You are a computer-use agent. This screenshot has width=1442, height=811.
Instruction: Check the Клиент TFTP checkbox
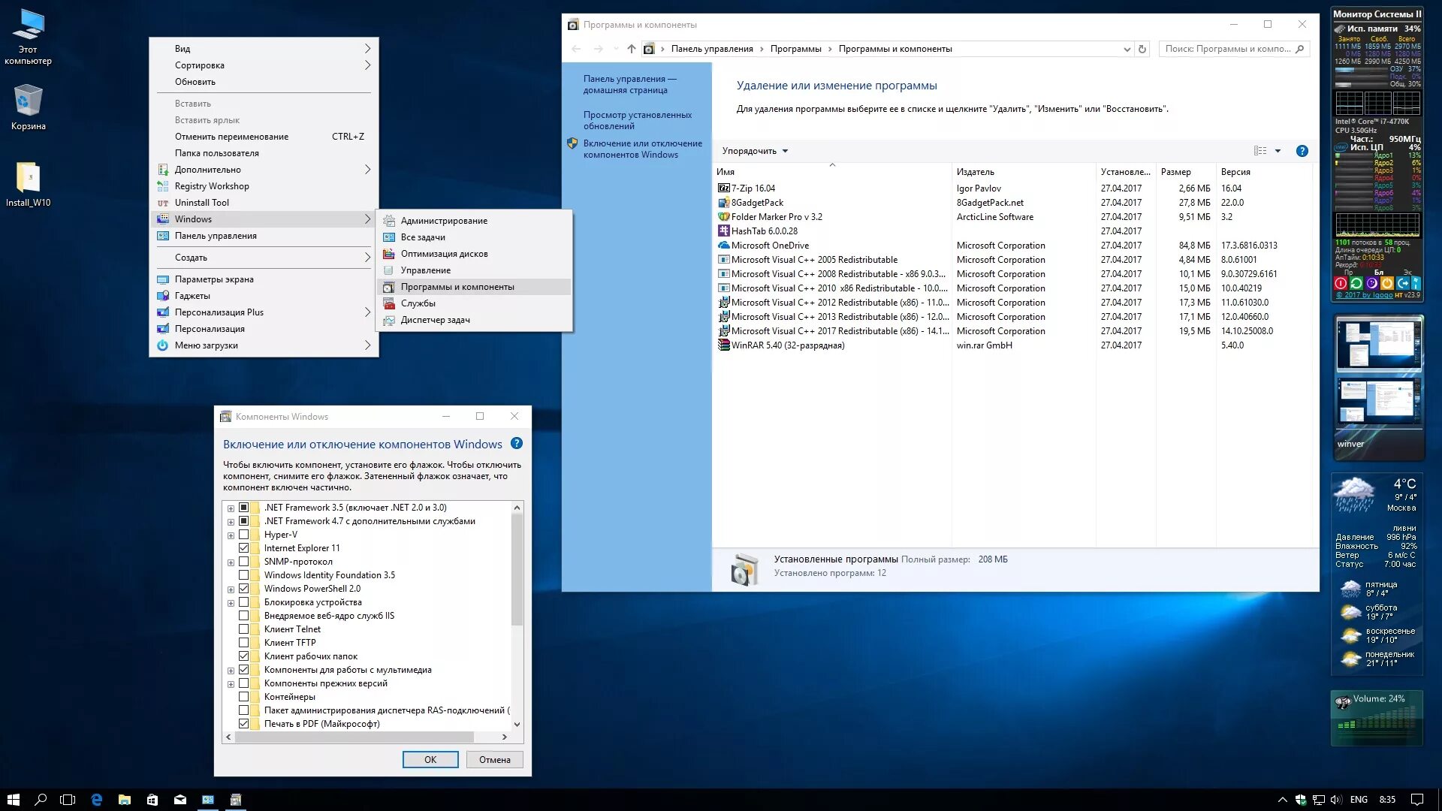click(244, 643)
